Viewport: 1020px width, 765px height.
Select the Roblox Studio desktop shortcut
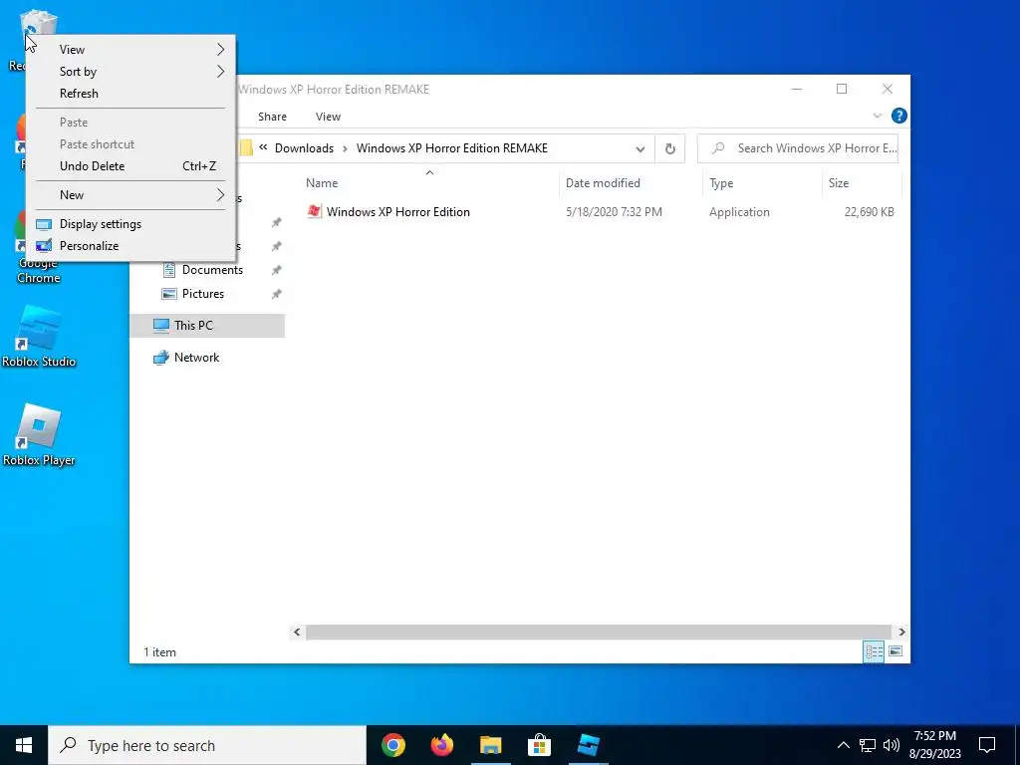[x=39, y=337]
